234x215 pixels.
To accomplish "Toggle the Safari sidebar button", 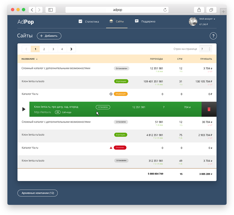I will click(x=51, y=10).
